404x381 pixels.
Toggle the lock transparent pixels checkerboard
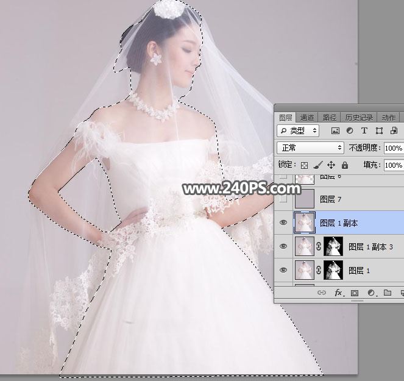(x=304, y=165)
